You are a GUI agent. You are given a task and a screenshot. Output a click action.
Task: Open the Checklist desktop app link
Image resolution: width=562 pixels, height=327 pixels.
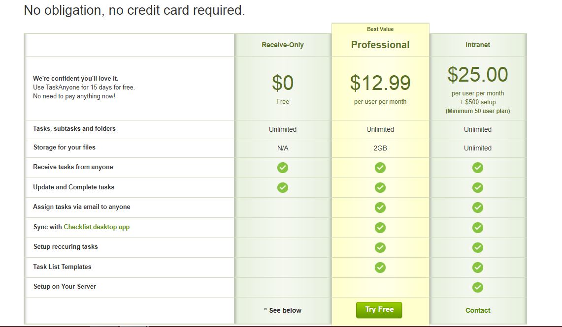click(97, 227)
